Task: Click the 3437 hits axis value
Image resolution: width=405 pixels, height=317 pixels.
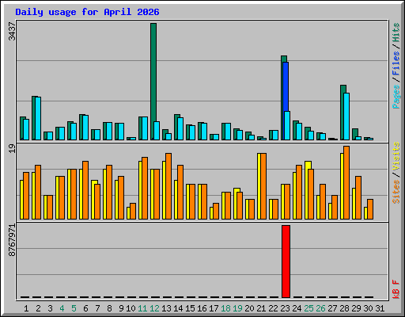Action: (12, 32)
